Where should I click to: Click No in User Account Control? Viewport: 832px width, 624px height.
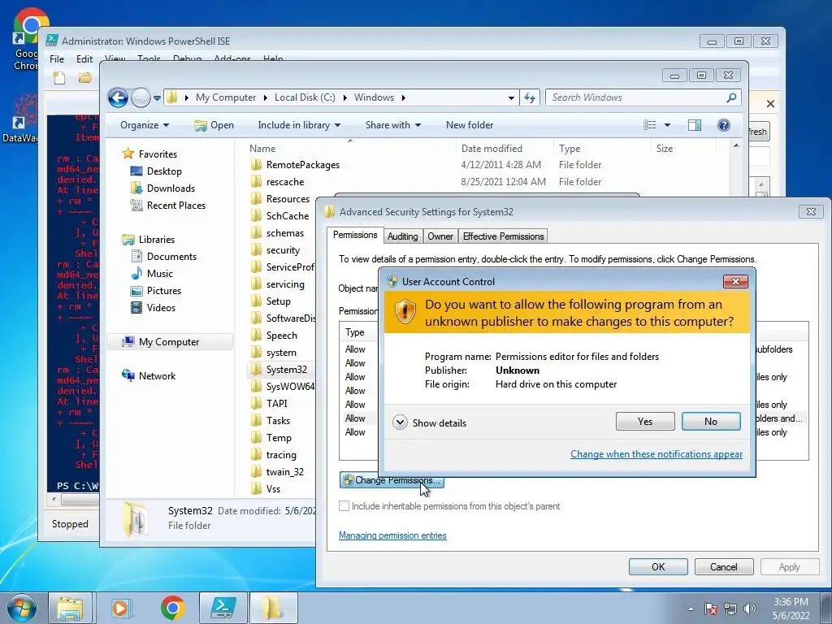click(711, 422)
